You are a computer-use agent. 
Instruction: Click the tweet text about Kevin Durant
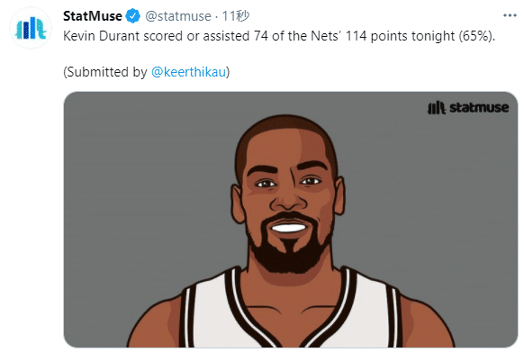point(279,36)
